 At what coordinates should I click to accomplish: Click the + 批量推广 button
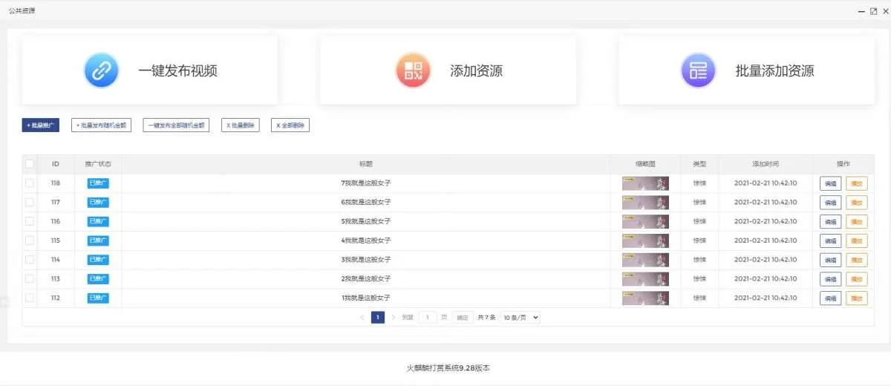(x=41, y=125)
